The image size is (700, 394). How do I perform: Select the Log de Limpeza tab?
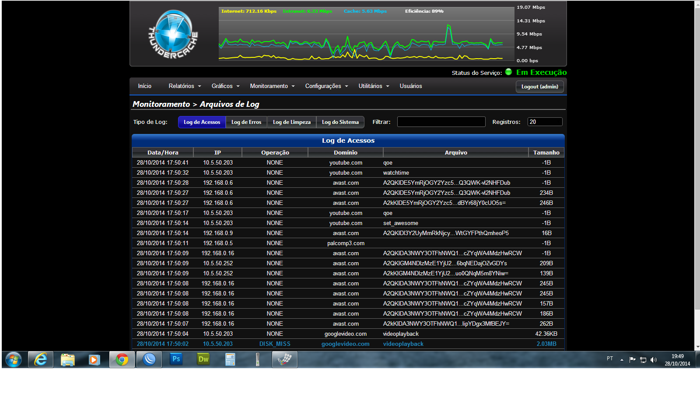point(292,122)
